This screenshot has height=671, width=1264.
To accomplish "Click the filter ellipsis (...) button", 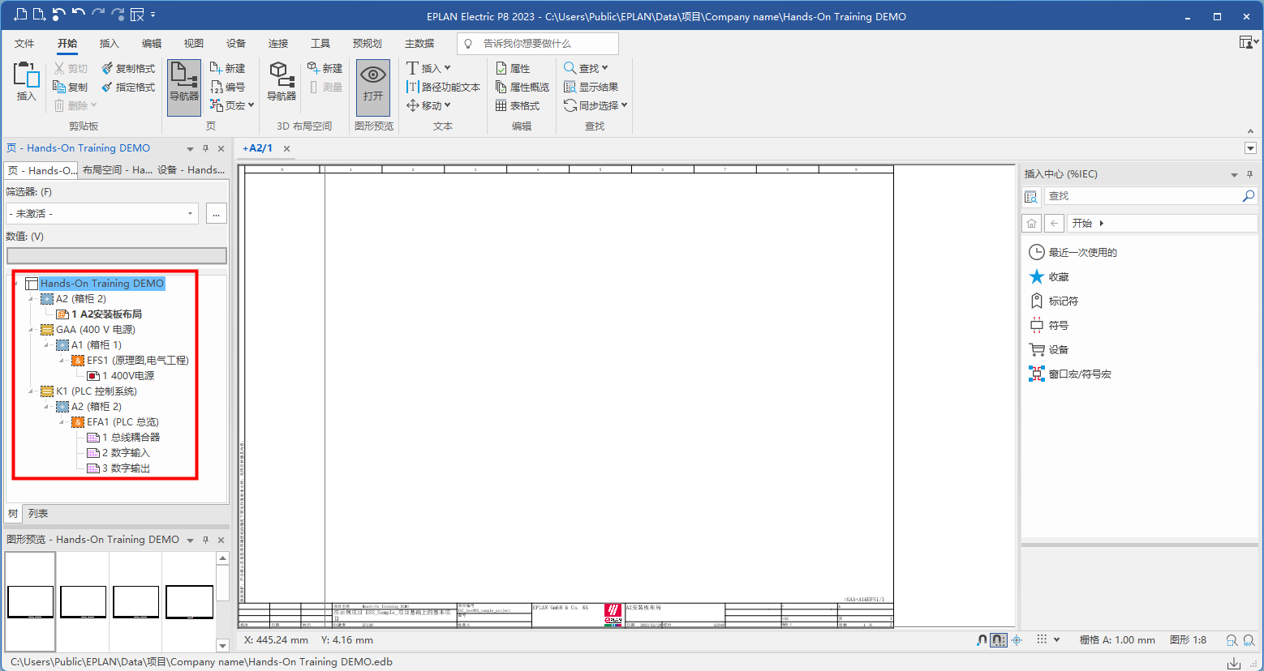I will point(216,213).
